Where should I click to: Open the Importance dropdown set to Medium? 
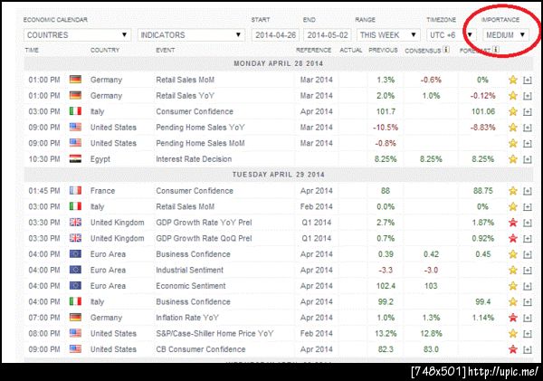506,34
